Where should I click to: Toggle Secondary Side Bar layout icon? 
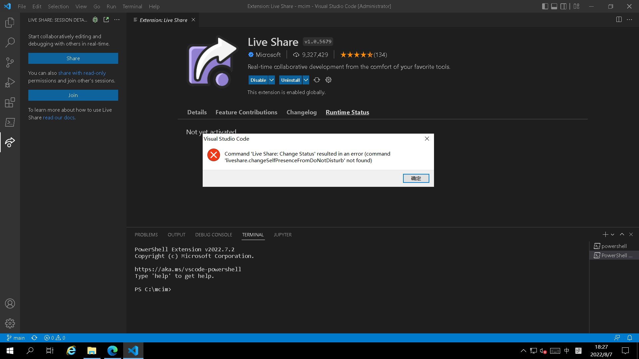(x=563, y=6)
